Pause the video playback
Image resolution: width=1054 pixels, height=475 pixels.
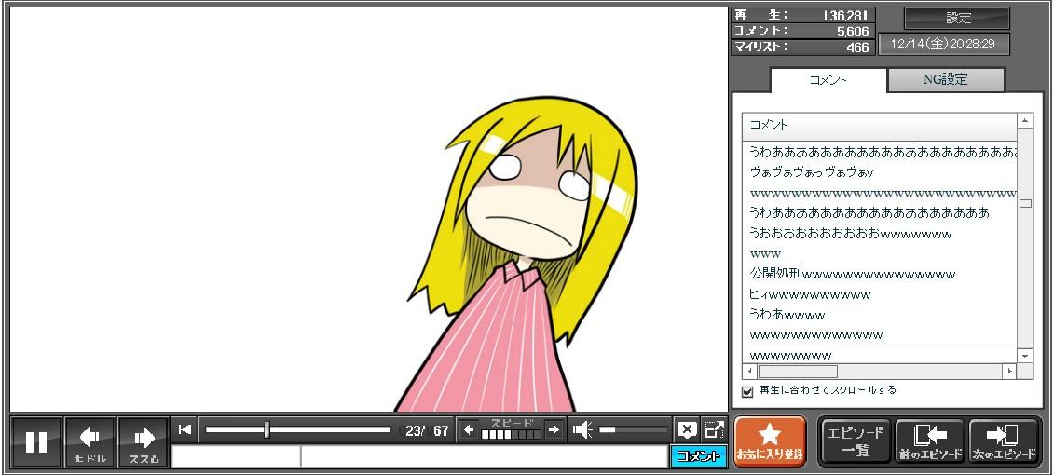click(36, 441)
